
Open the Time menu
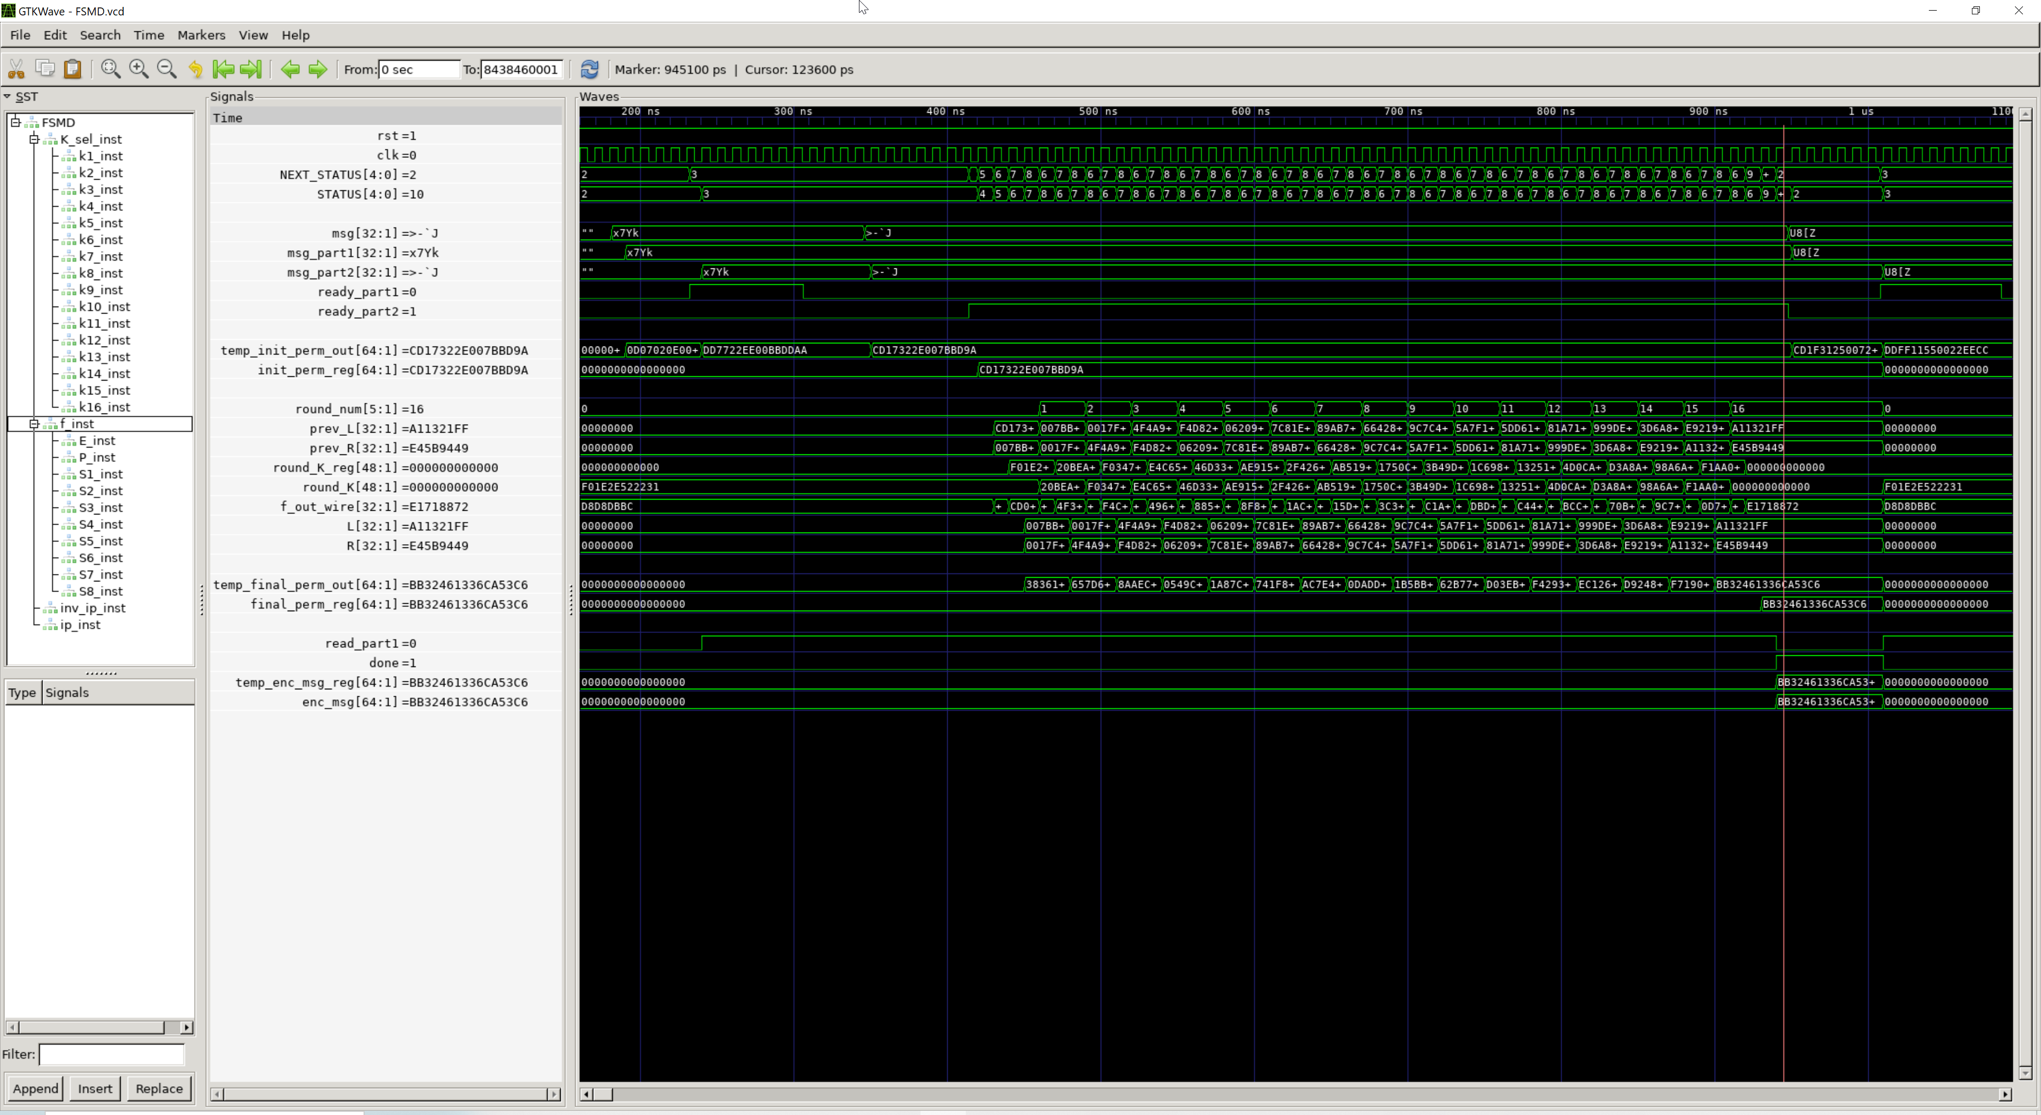click(149, 35)
